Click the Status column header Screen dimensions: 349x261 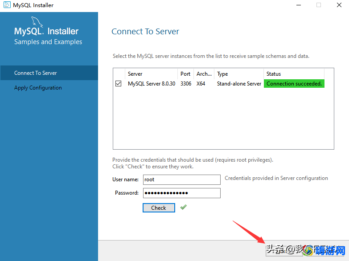[x=294, y=74]
